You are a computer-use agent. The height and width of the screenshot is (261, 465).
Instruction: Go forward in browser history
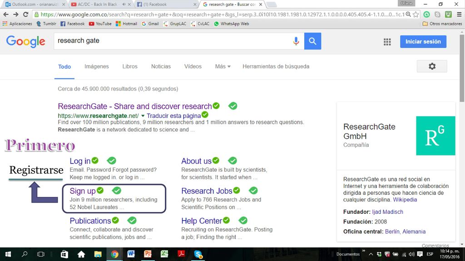coord(16,14)
